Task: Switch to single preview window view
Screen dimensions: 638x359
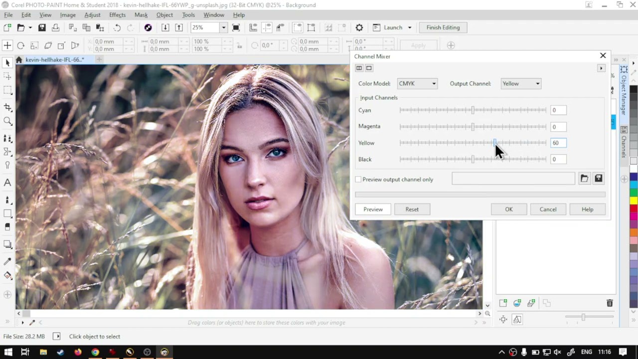Action: coord(369,68)
